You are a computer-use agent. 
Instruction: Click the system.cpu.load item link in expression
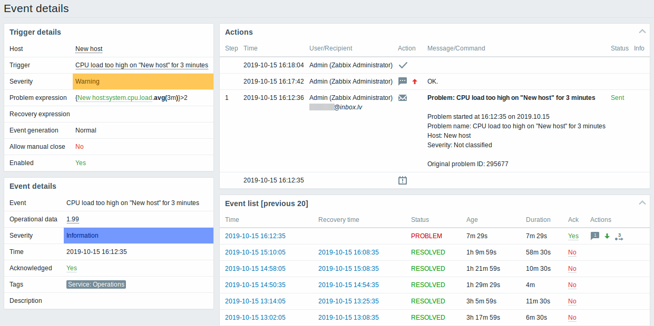[x=114, y=98]
